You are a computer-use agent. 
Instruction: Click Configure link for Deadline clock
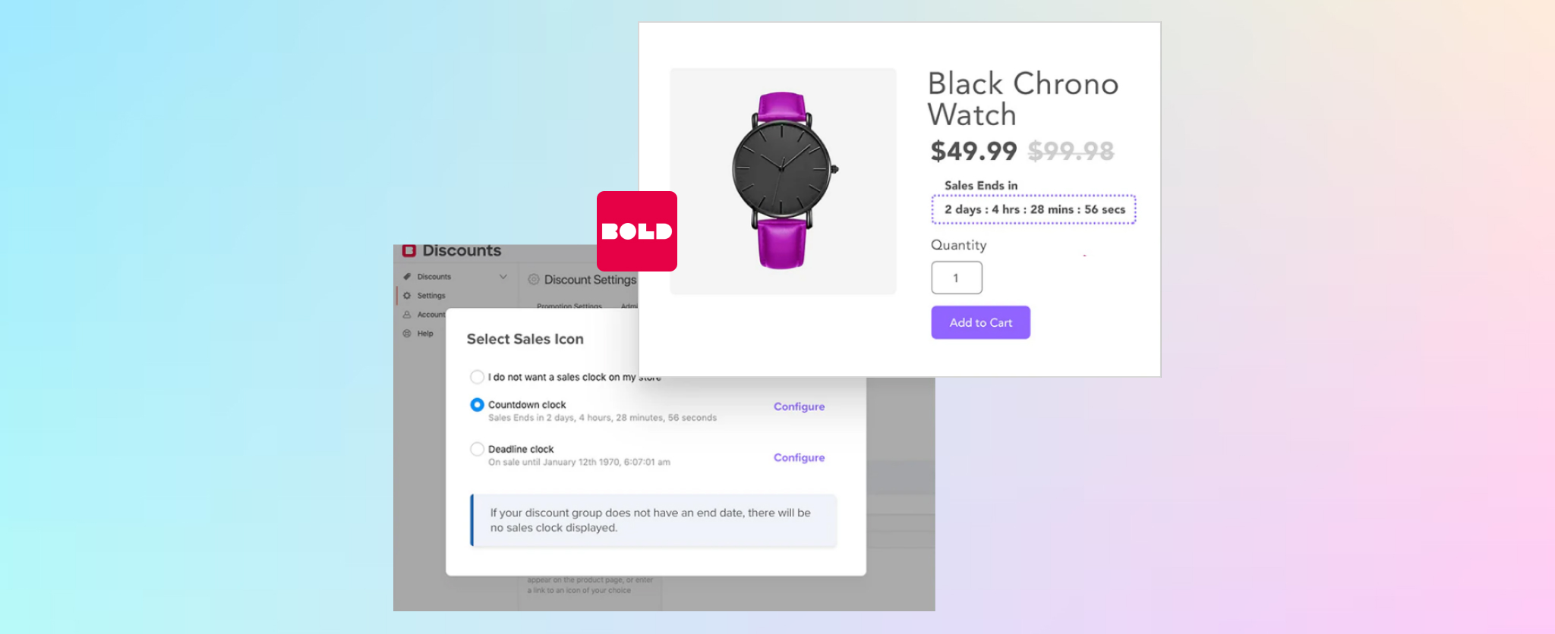tap(799, 457)
